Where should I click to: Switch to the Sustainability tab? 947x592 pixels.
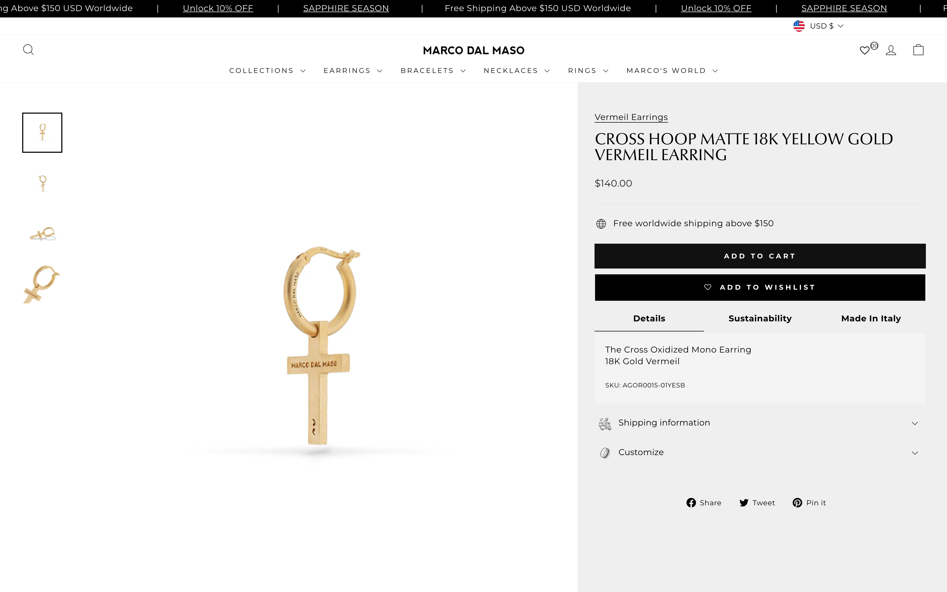(x=760, y=318)
